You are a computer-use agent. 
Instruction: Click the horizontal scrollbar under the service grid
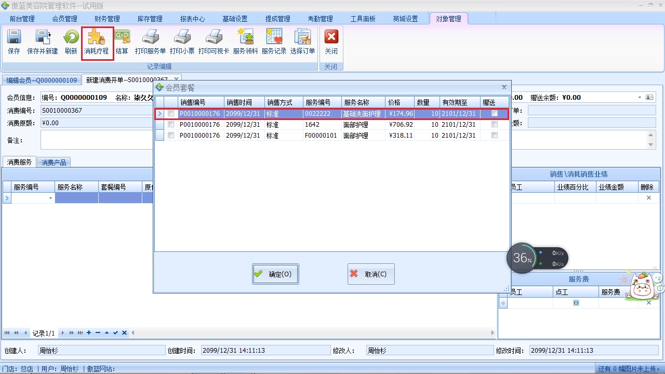[x=312, y=333]
